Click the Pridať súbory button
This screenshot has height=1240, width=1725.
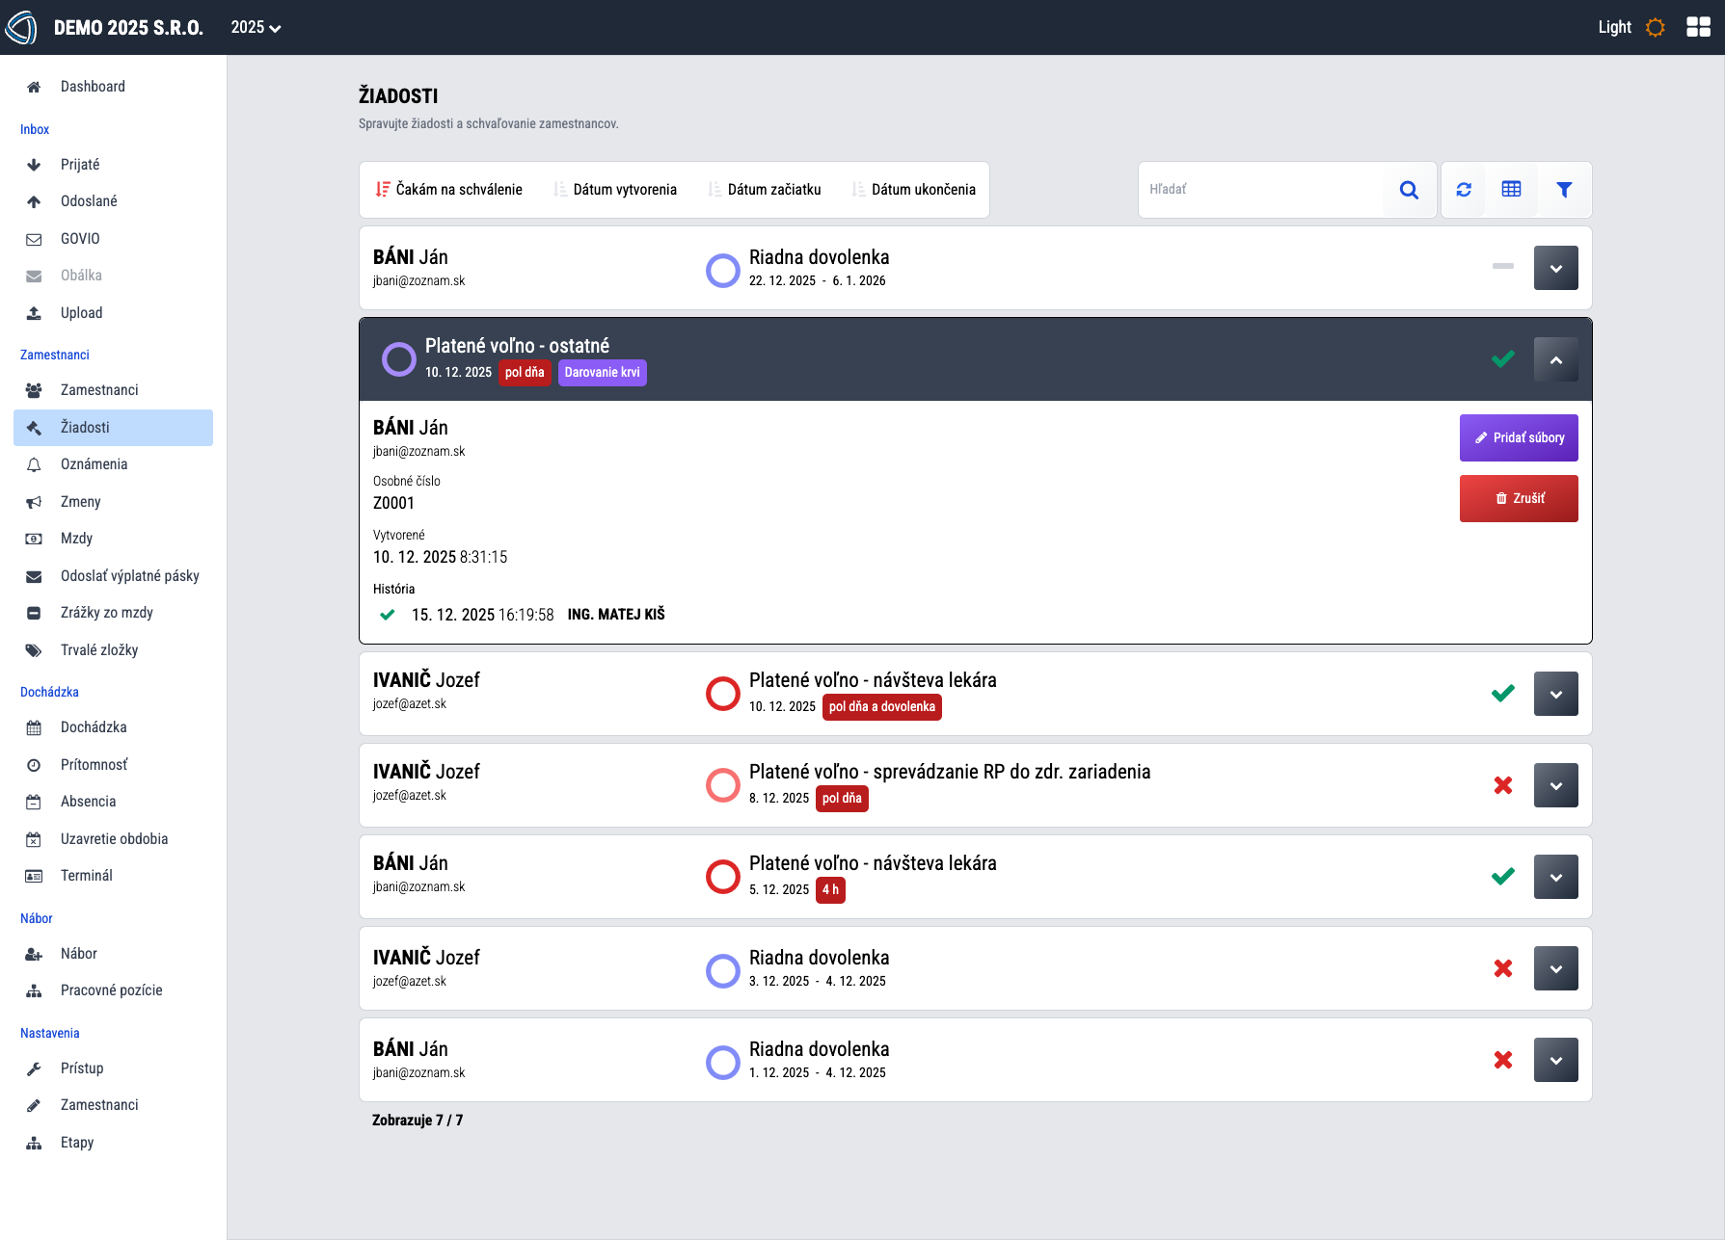[1518, 437]
